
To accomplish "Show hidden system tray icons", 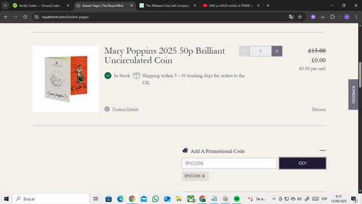I will pyautogui.click(x=274, y=199).
